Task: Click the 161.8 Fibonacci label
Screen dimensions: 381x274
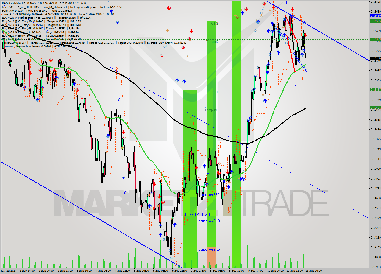Action: (x=214, y=23)
